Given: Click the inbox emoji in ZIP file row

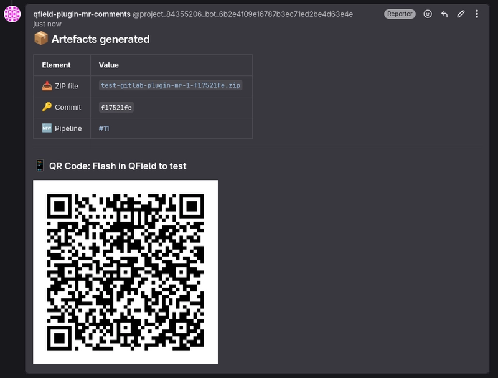Looking at the screenshot, I should [x=47, y=86].
